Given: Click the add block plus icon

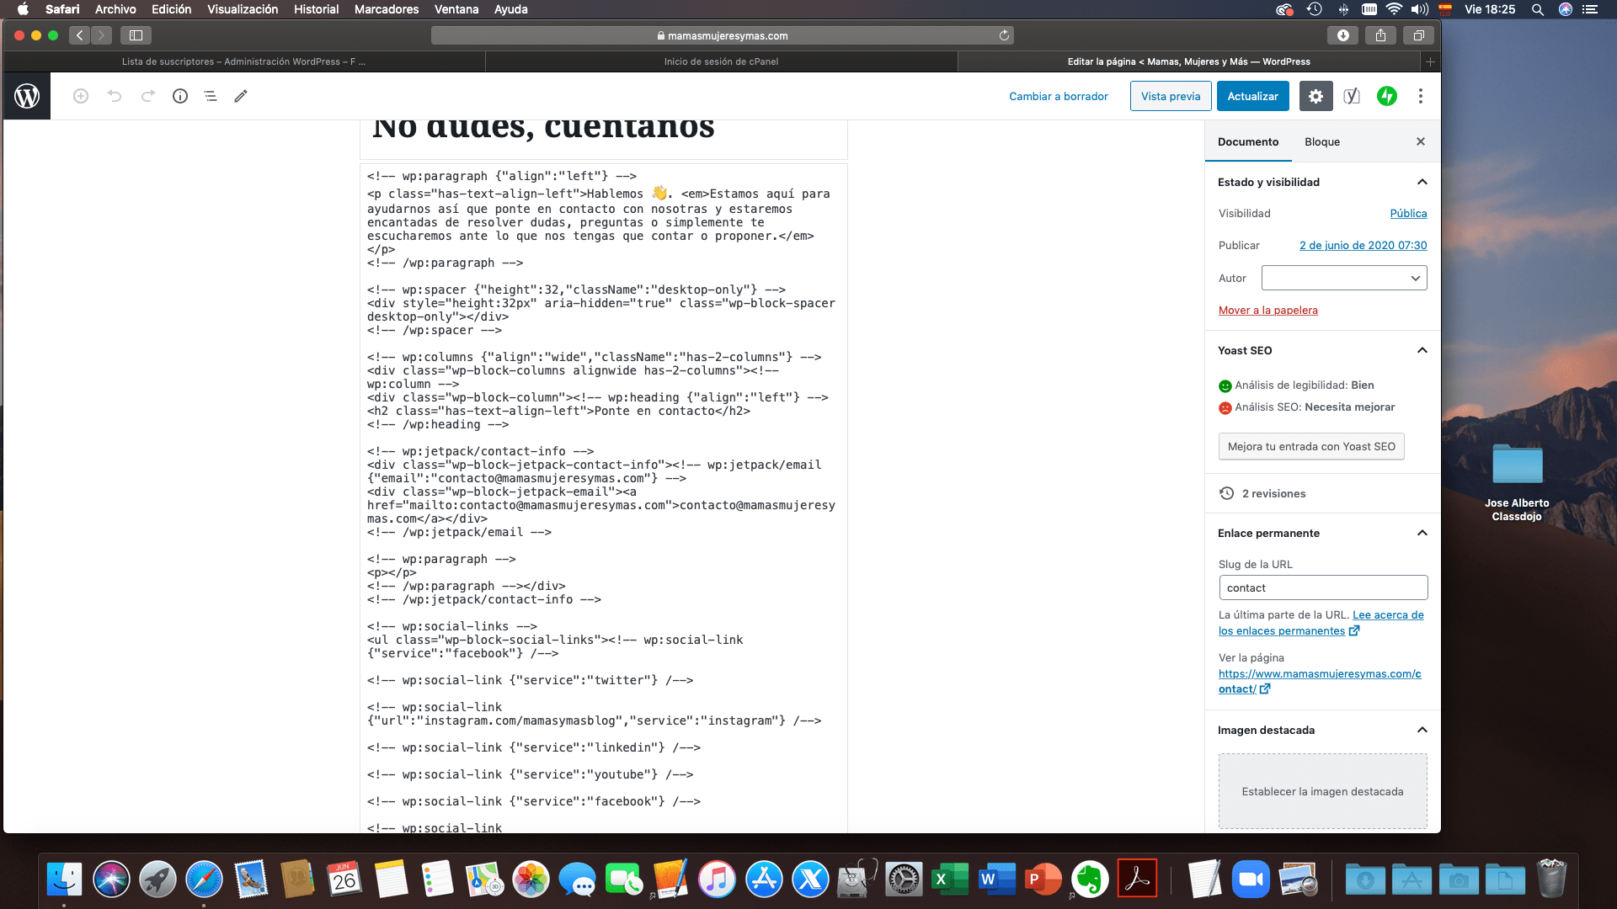Looking at the screenshot, I should click(x=81, y=96).
